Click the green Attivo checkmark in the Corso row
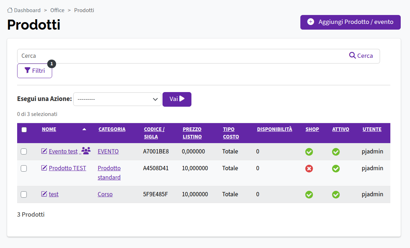This screenshot has height=248, width=410. click(336, 195)
